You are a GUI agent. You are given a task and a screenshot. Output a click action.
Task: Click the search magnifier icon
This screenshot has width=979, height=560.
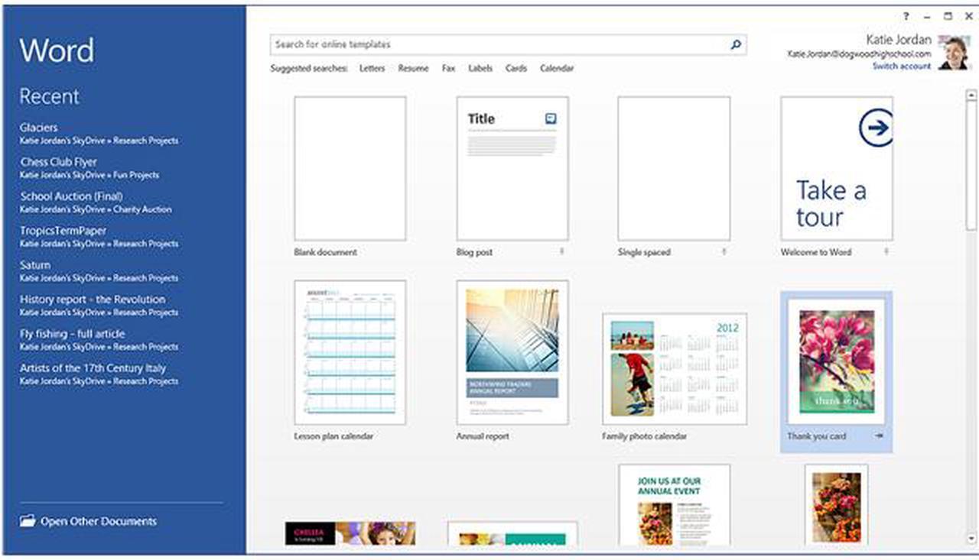736,45
